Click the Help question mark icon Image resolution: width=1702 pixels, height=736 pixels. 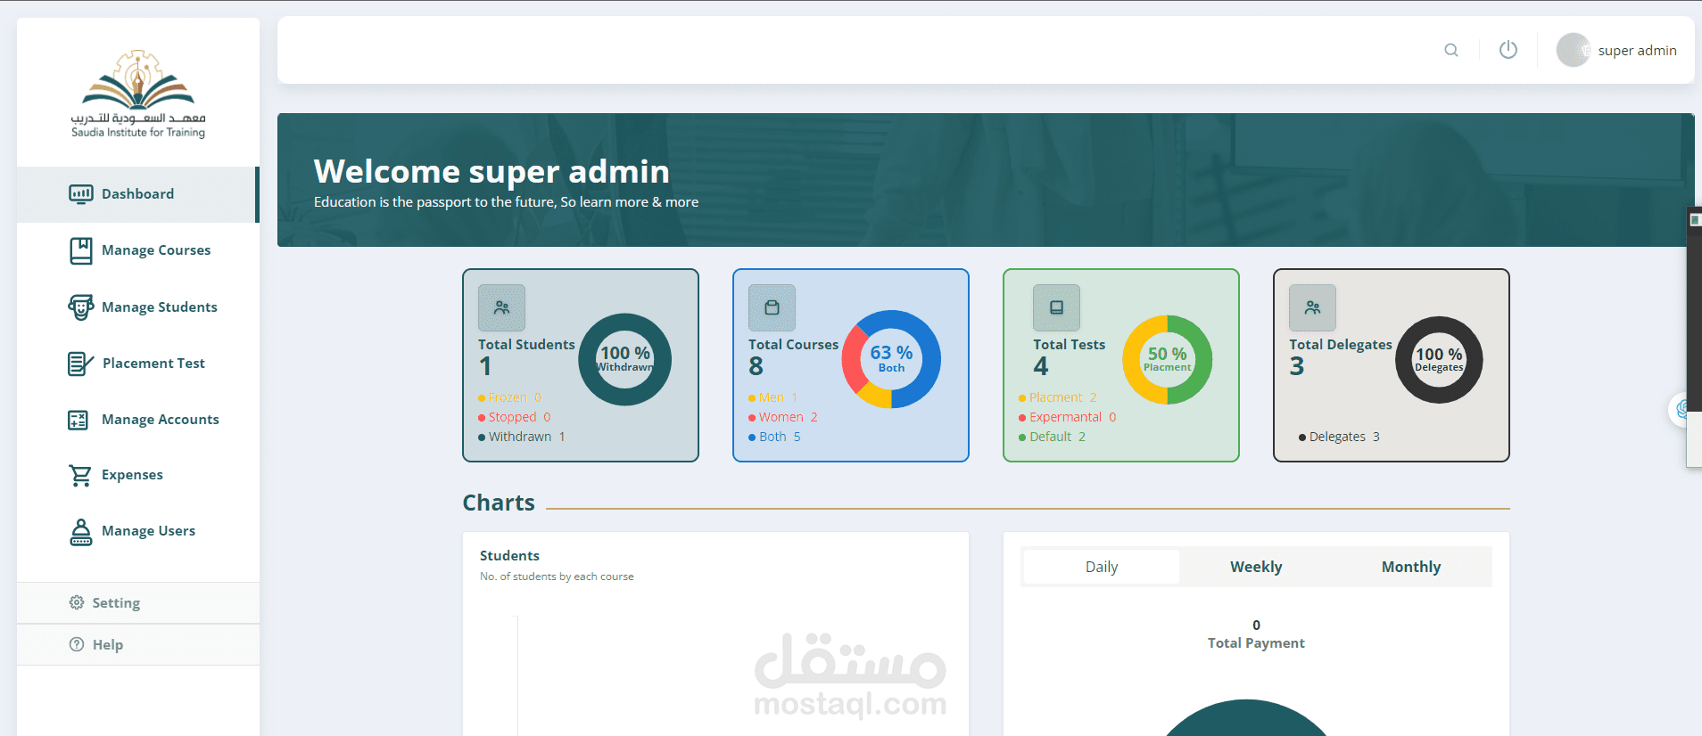pos(77,645)
